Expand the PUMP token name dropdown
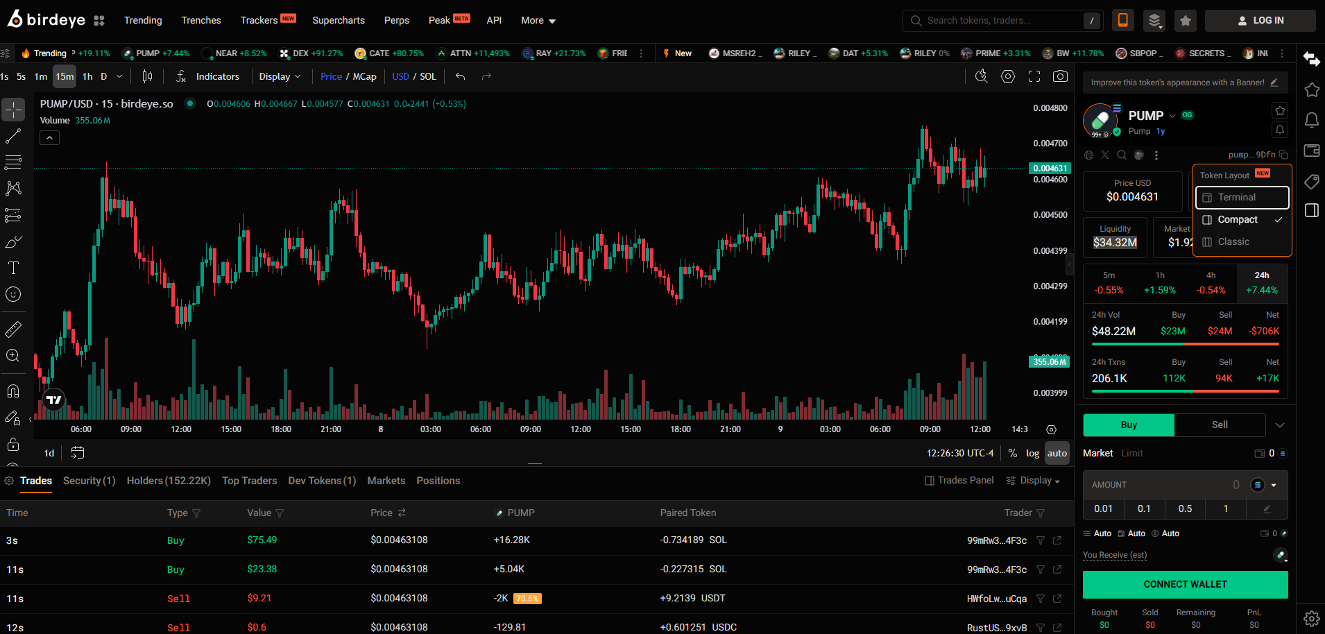The height and width of the screenshot is (634, 1325). [1172, 116]
